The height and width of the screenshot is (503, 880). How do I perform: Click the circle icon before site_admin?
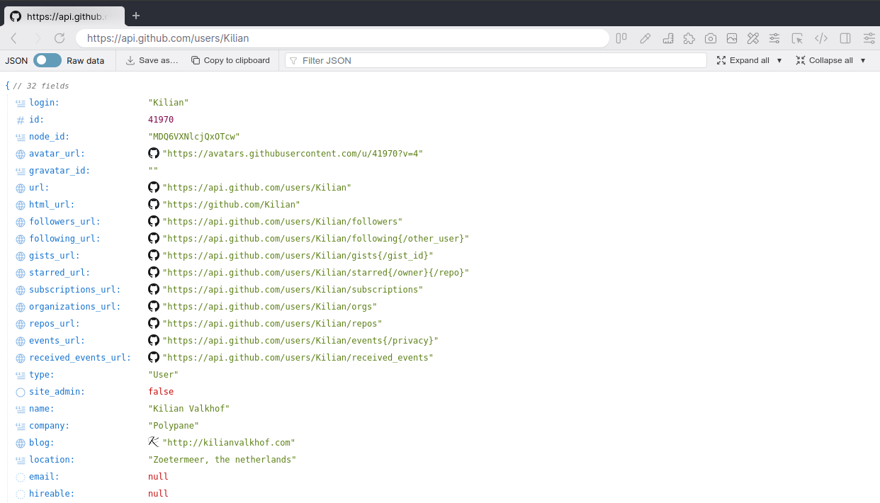(21, 392)
